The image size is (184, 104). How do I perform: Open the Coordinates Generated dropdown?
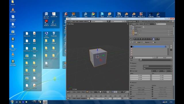(158, 66)
